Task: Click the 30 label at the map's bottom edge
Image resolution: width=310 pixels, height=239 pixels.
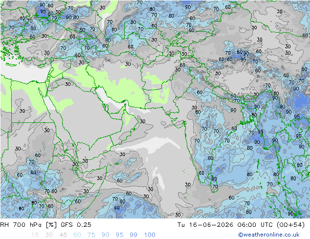Action: point(177,215)
